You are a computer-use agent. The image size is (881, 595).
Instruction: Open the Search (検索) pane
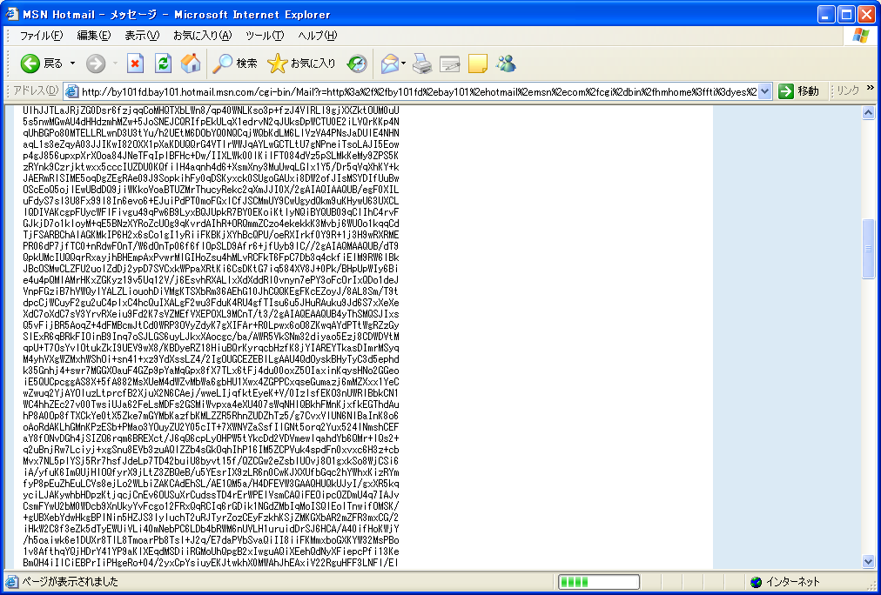(x=236, y=64)
